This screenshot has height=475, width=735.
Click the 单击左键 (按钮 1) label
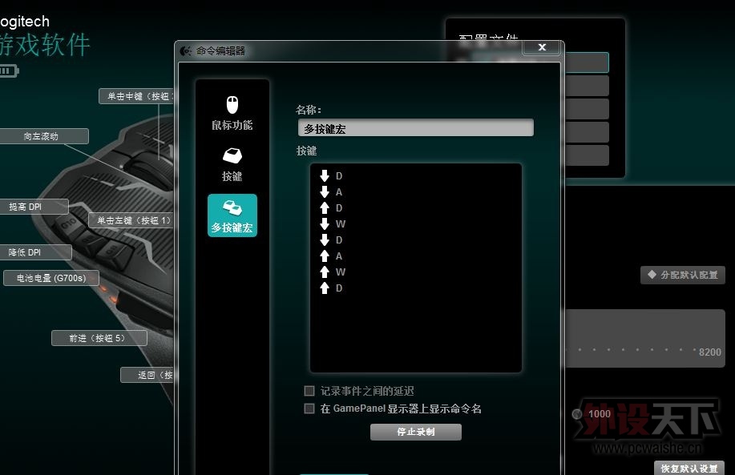pyautogui.click(x=131, y=220)
